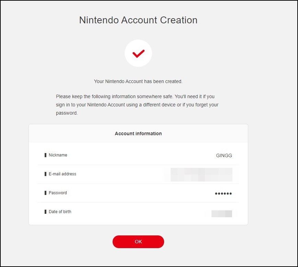Click the red OK button
Screen dimensions: 298x267
coord(138,242)
